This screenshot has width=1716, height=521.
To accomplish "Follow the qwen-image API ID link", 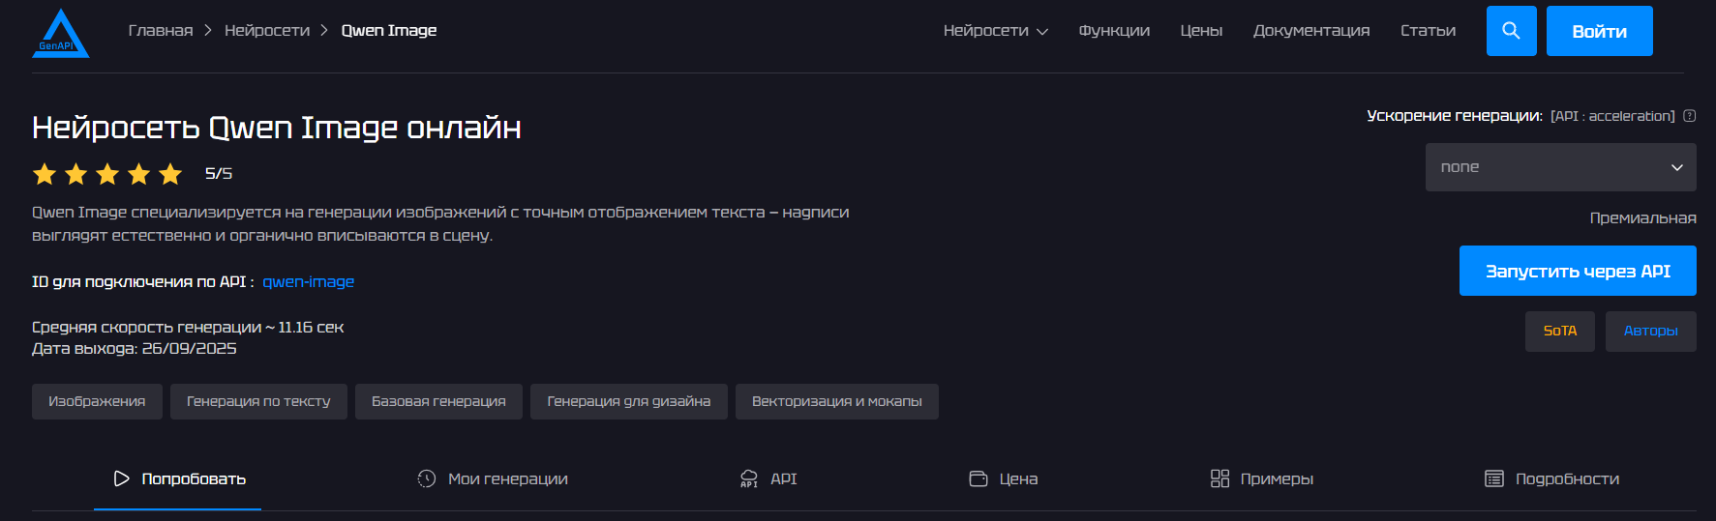I will pyautogui.click(x=308, y=282).
